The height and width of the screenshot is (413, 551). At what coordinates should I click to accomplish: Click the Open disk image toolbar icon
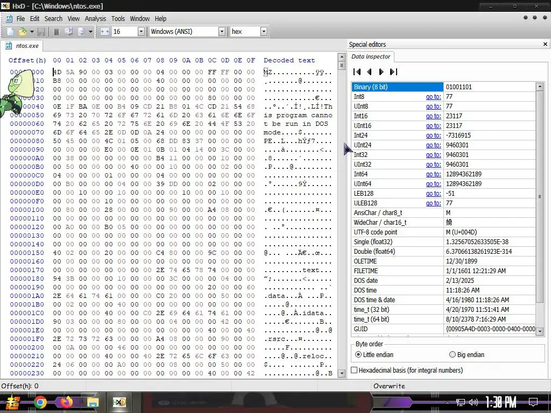click(x=82, y=32)
